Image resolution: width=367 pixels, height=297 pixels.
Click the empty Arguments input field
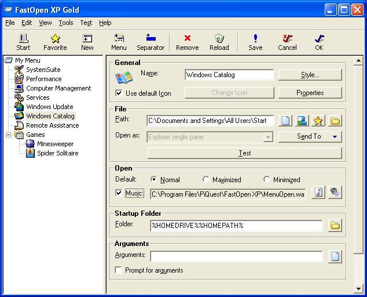point(236,256)
